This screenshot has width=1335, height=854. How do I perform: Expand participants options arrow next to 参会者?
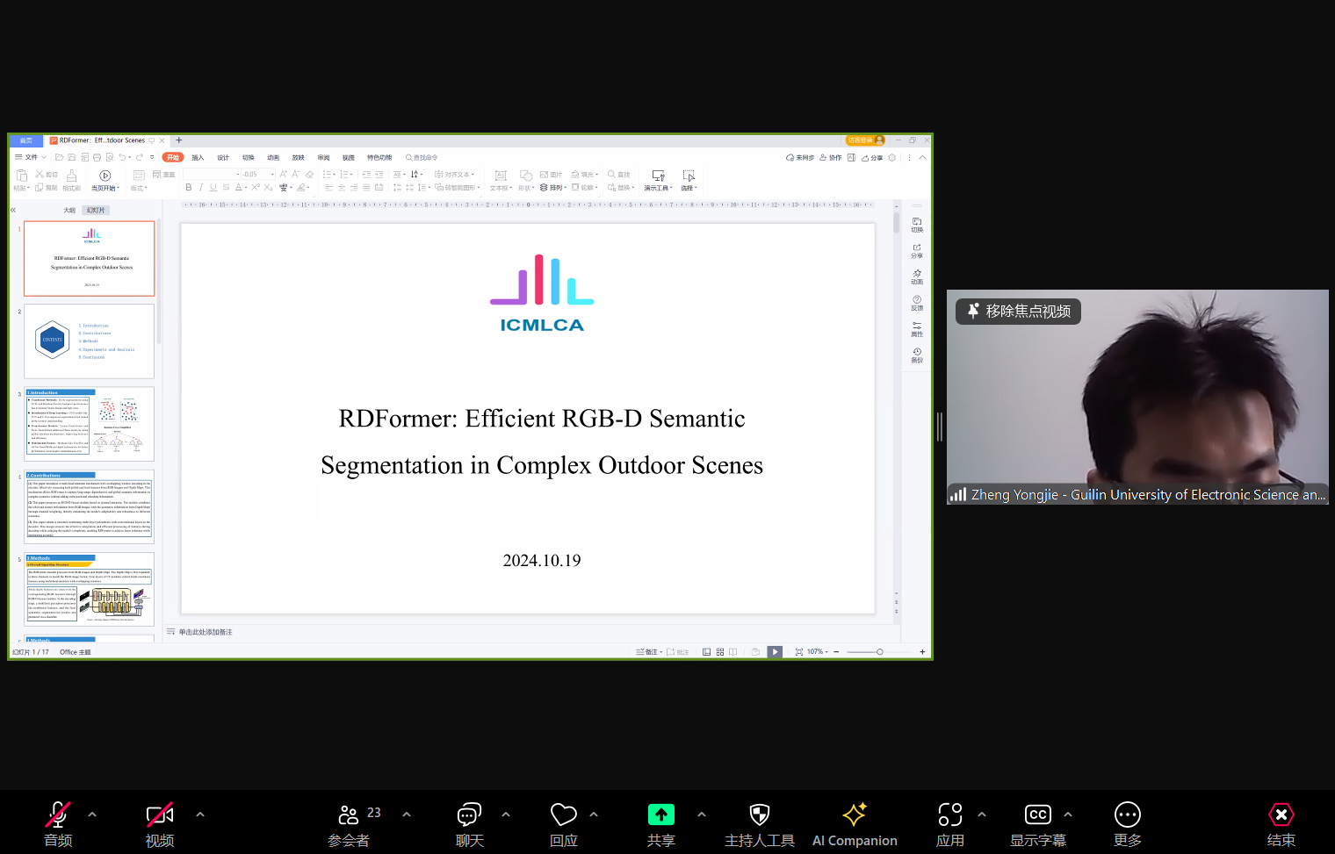pyautogui.click(x=407, y=815)
